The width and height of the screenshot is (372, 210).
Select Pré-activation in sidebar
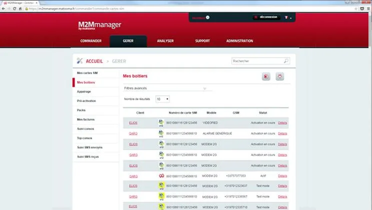pyautogui.click(x=86, y=101)
